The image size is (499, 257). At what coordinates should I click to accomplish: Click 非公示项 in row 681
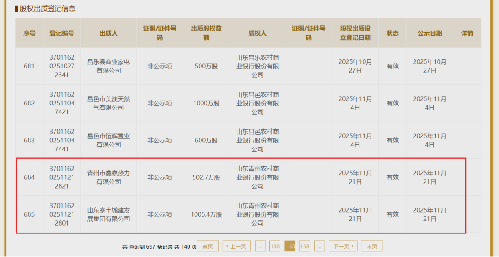160,66
